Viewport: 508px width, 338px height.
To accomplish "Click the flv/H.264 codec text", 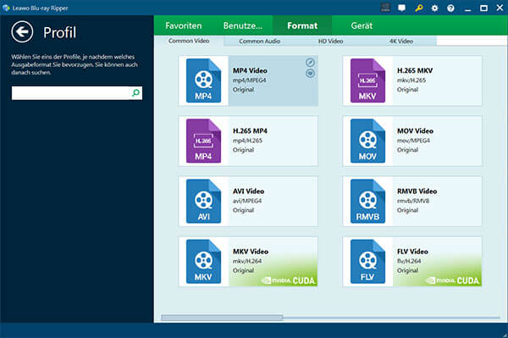I will (409, 261).
